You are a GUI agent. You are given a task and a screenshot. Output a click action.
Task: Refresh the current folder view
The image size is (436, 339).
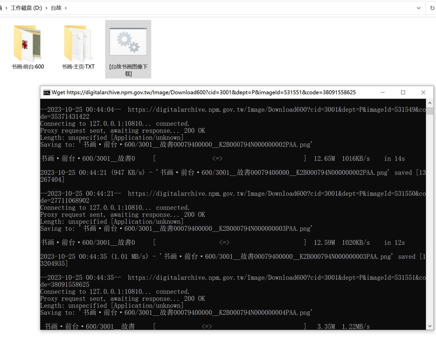pos(432,8)
